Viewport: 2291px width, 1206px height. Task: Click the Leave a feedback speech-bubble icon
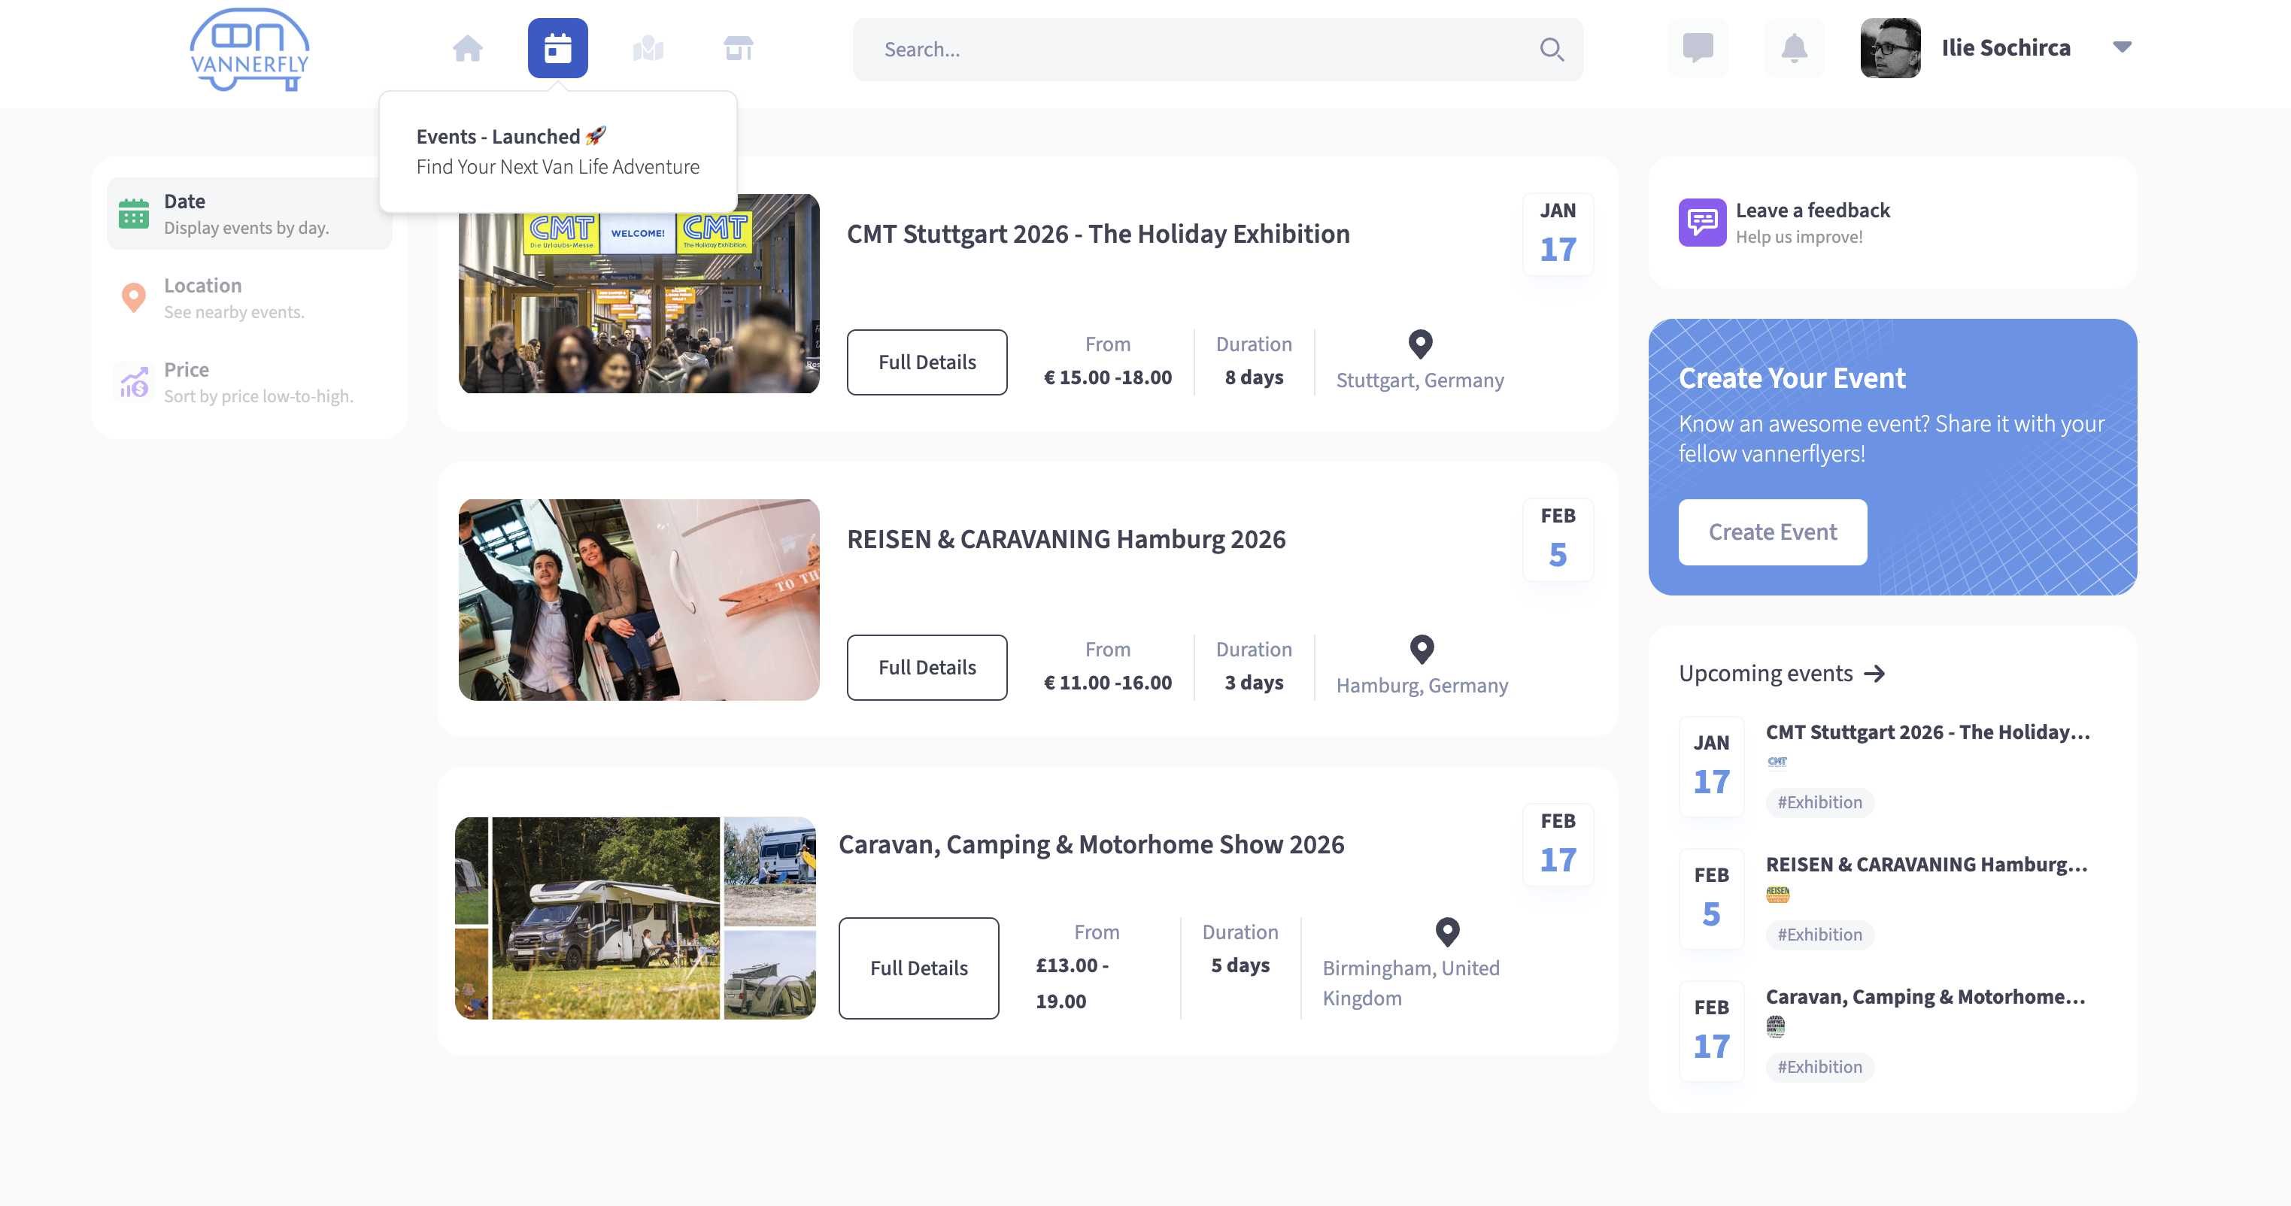[1701, 223]
